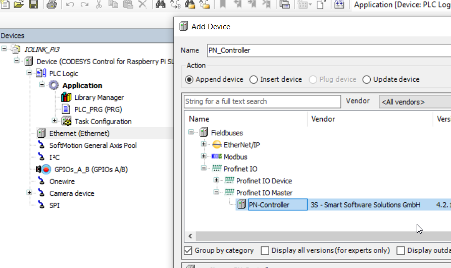This screenshot has height=268, width=451.
Task: Click the PLC_PRG (PRG) tree item
Action: point(98,110)
